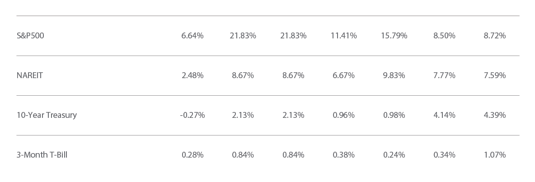Select the 1.07% T-Bill value

(495, 155)
